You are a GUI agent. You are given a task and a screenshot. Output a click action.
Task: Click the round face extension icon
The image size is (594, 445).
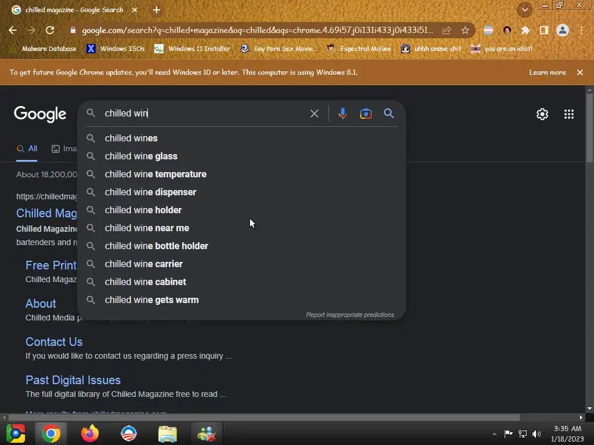coord(507,30)
